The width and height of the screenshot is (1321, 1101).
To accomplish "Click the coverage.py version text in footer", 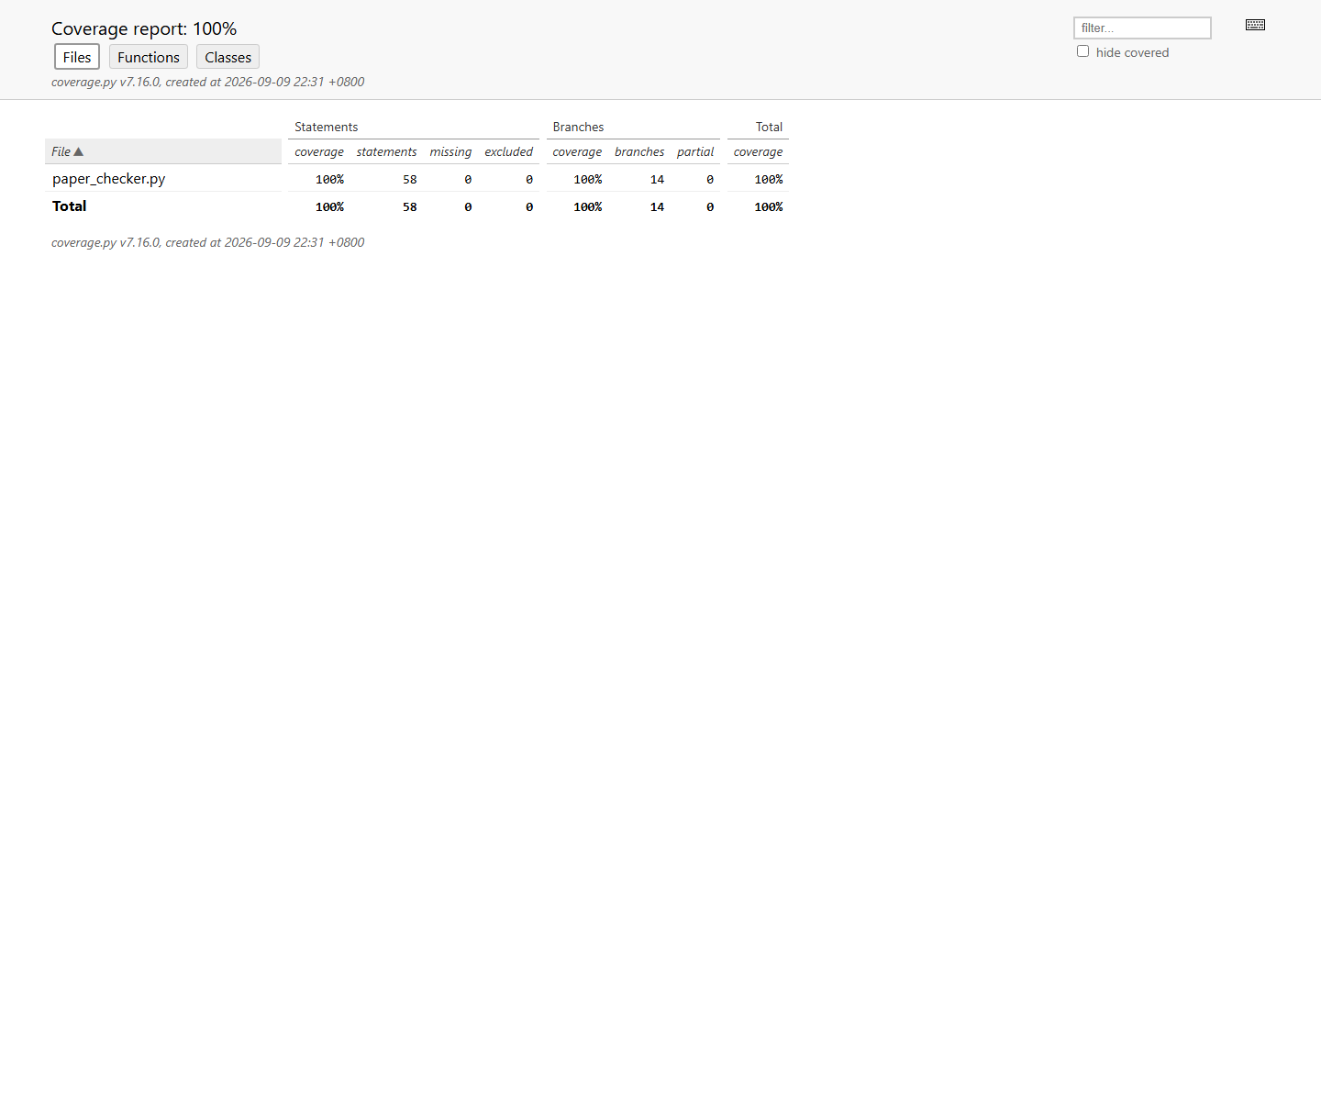I will click(x=207, y=242).
